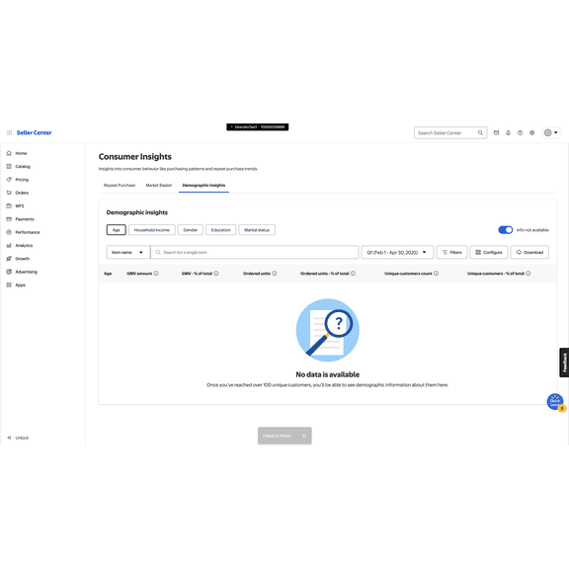The image size is (569, 569).
Task: Switch to the Market Basket tab
Action: [159, 186]
